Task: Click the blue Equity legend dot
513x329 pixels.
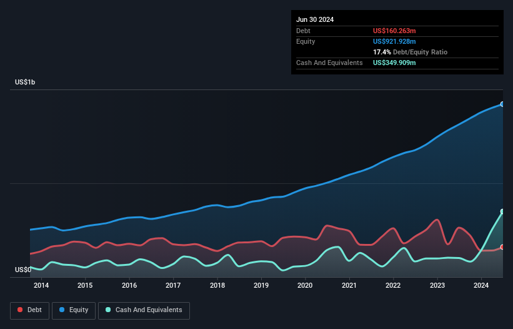Action: click(x=62, y=310)
